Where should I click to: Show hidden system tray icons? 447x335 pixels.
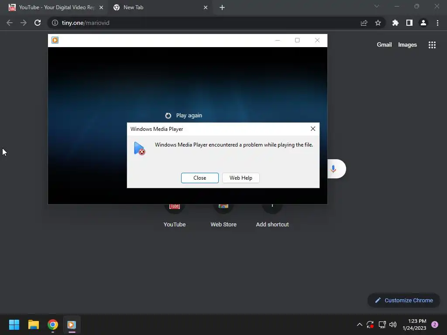pos(360,325)
